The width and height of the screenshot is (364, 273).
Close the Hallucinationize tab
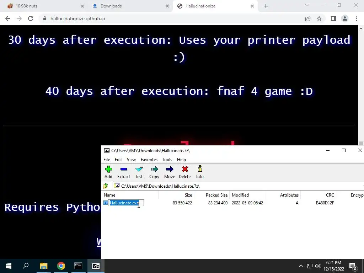click(x=252, y=6)
